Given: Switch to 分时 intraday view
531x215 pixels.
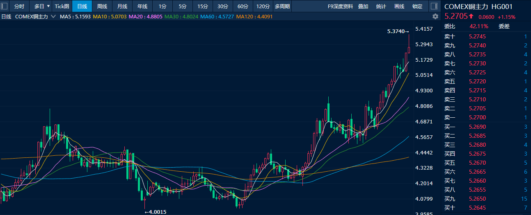Looking at the screenshot, I should 19,7.
